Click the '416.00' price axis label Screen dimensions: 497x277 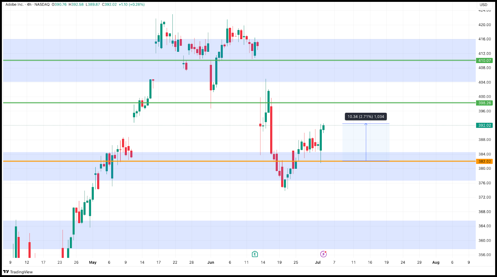point(485,39)
